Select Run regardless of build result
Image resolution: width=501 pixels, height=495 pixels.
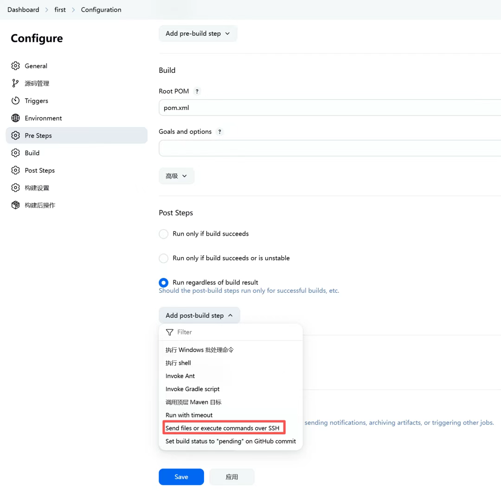pos(164,283)
